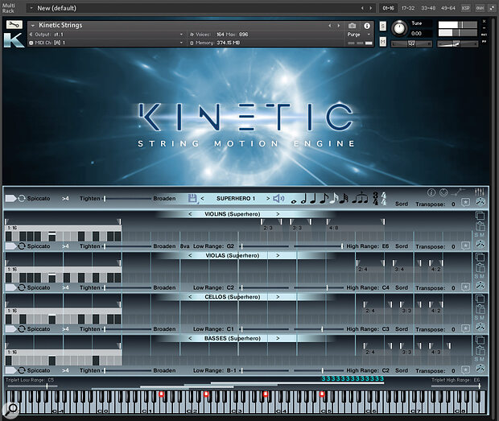Viewport: 499px width, 421px height.
Task: Click the Spiccato articulation in the global row
Action: coord(39,198)
